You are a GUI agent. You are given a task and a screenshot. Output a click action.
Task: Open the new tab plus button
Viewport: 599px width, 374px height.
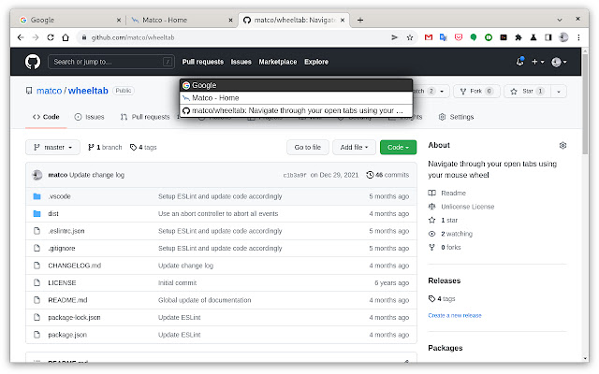click(360, 20)
